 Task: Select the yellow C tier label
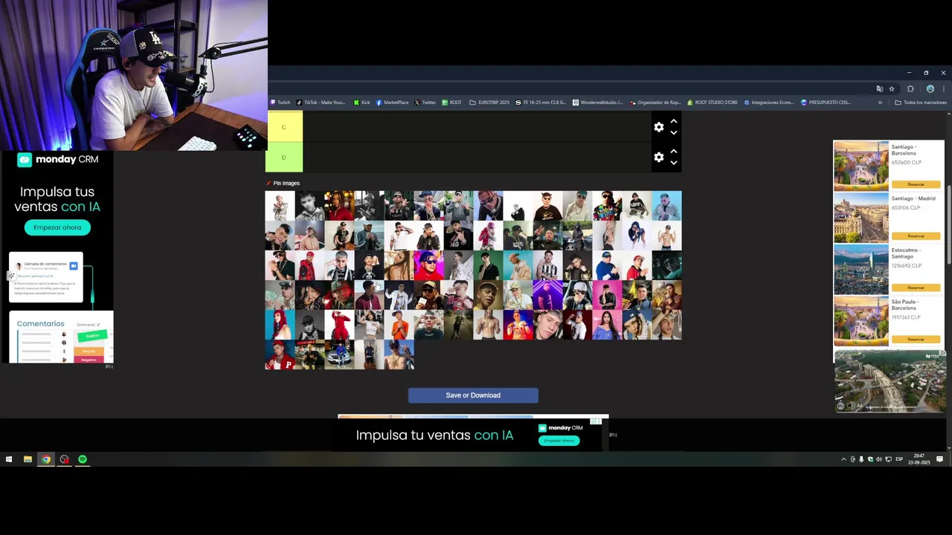[283, 127]
